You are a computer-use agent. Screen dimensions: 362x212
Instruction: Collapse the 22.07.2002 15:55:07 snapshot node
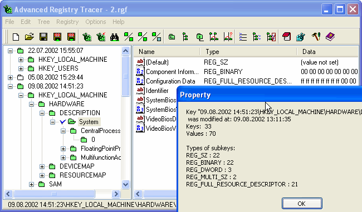10,51
